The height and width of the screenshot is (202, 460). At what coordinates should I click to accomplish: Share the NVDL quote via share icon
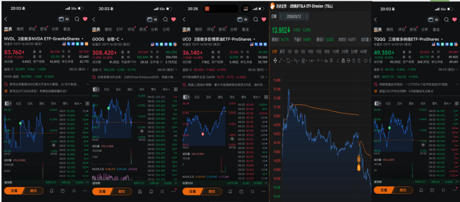point(63,191)
